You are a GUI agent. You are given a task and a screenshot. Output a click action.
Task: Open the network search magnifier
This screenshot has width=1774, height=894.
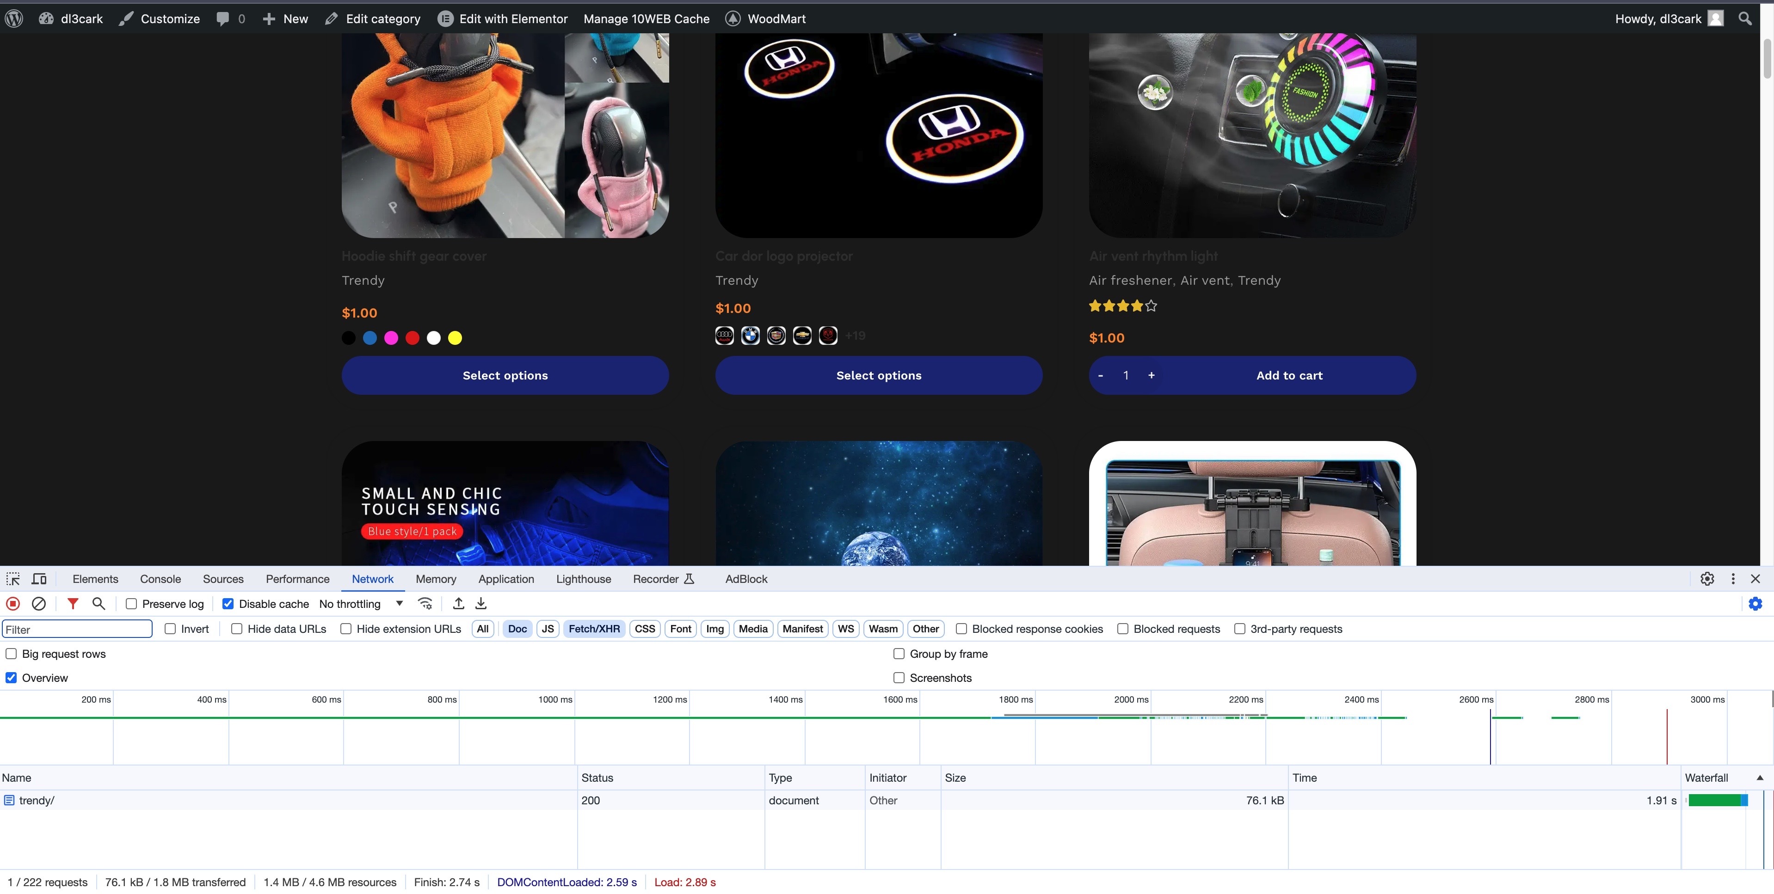pos(99,604)
